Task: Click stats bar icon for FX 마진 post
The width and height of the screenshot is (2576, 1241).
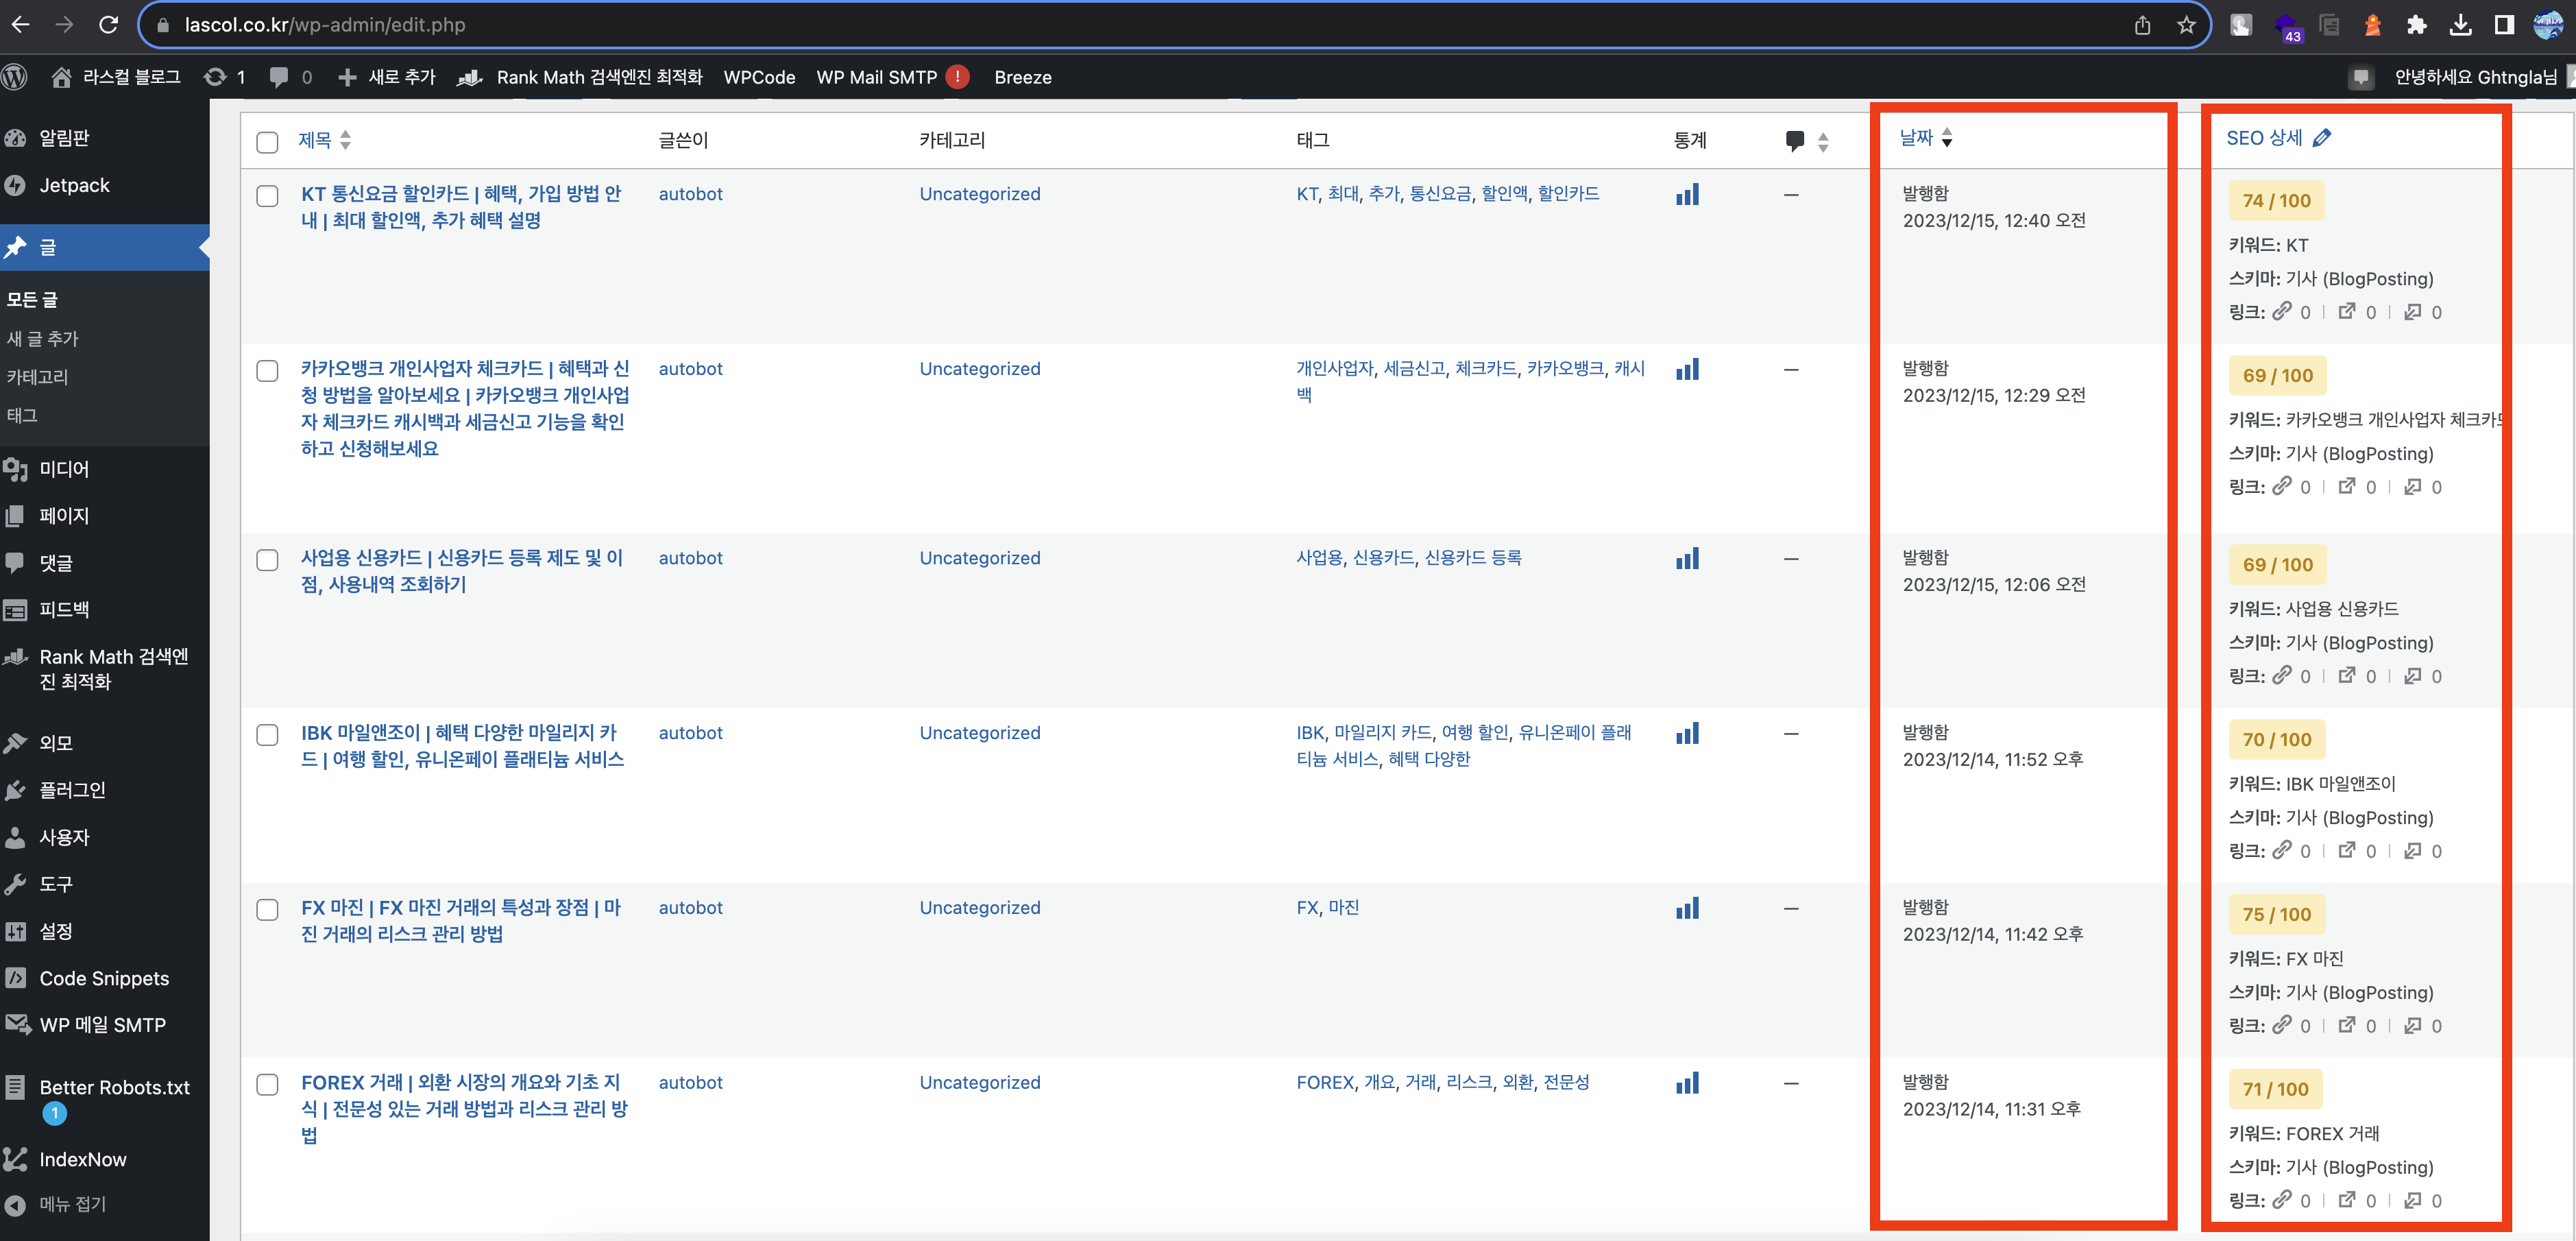Action: [1687, 909]
